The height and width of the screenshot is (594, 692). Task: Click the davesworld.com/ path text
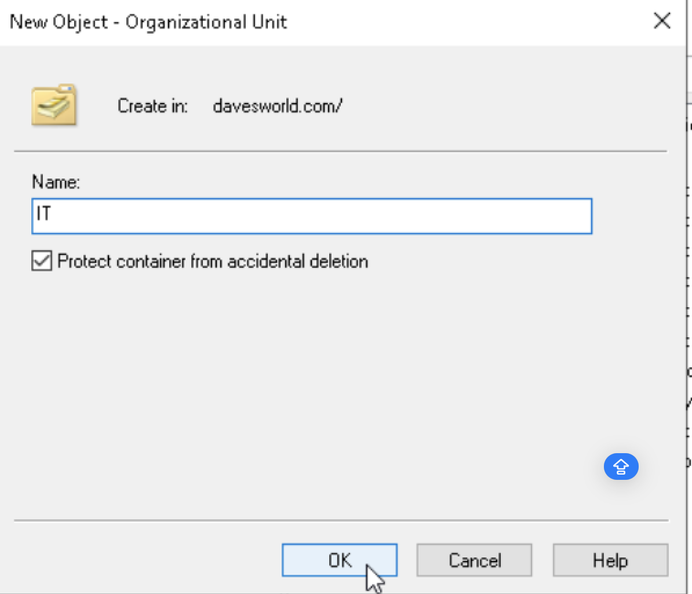pyautogui.click(x=278, y=106)
